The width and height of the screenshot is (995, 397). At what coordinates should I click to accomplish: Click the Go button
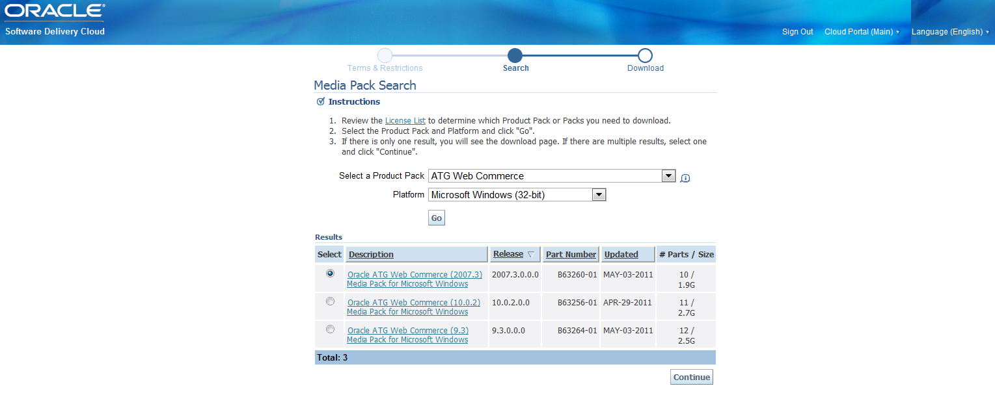click(437, 218)
